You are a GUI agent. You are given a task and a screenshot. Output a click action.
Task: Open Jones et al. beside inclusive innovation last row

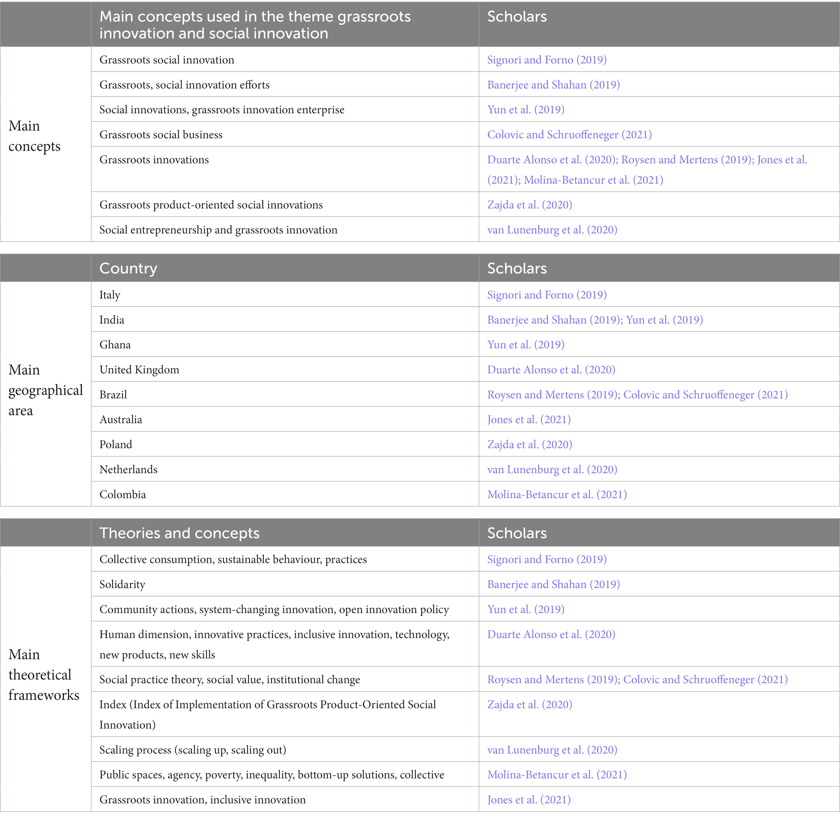point(529,799)
